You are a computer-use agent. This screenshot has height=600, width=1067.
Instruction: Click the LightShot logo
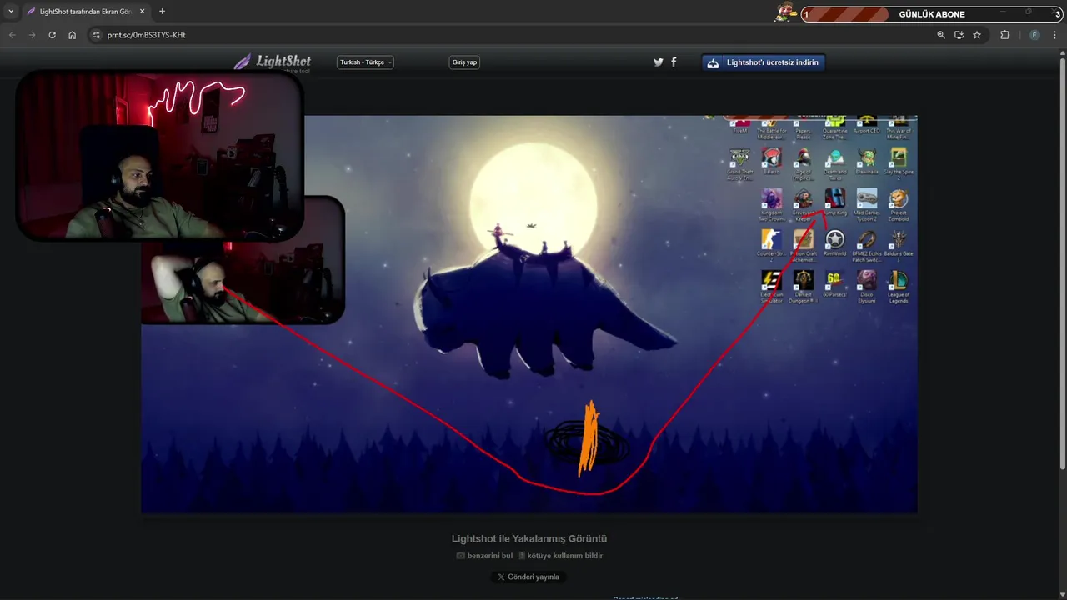pyautogui.click(x=273, y=62)
